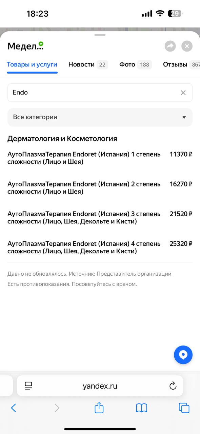
Task: Show all open Safari tabs
Action: [184, 408]
